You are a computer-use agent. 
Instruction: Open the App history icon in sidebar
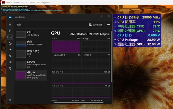point(10,43)
